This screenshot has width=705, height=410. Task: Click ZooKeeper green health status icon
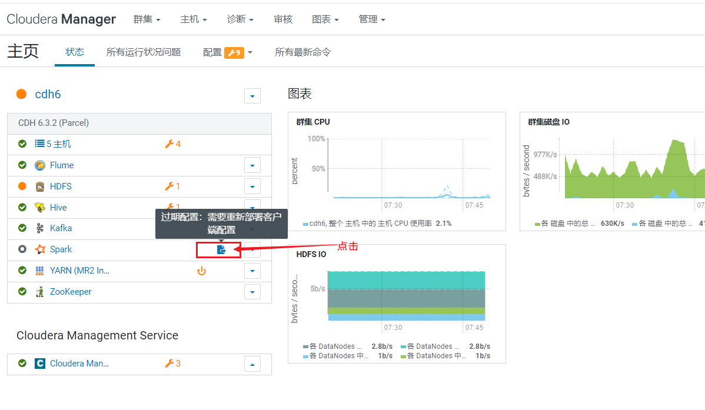22,291
